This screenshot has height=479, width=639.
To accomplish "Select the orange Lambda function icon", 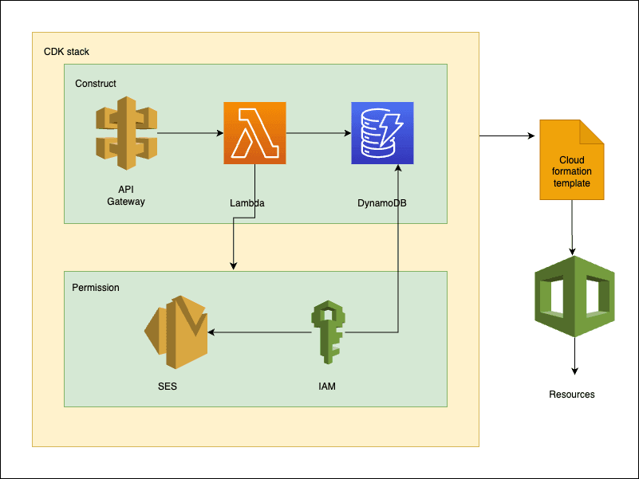I will (254, 133).
